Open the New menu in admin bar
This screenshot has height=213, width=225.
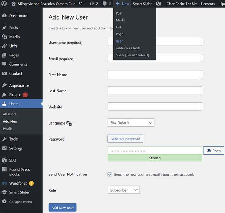point(122,4)
